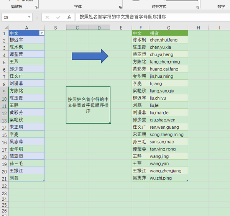Viewport: 230px width, 216px height.
Task: Click cell wu,zhi,ping
Action: coord(169,178)
